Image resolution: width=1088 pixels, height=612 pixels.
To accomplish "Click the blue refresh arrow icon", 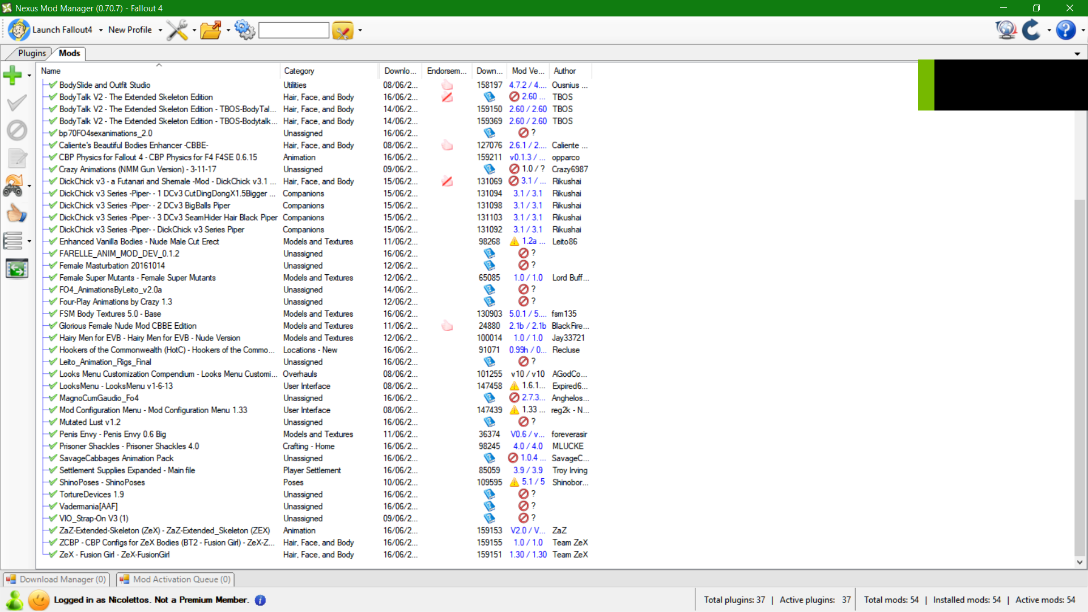I will (1031, 29).
